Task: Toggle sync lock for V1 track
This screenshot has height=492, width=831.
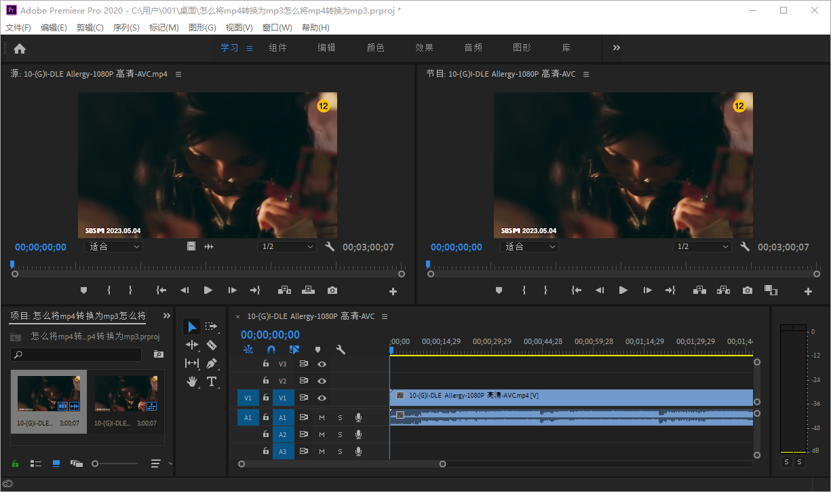Action: (304, 398)
